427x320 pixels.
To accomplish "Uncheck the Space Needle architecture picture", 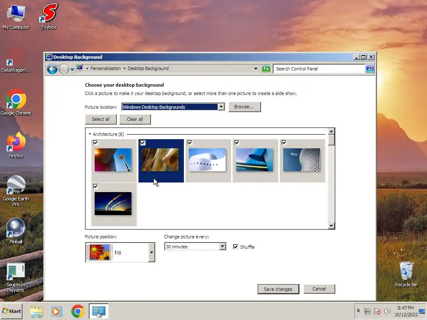I will pyautogui.click(x=95, y=142).
